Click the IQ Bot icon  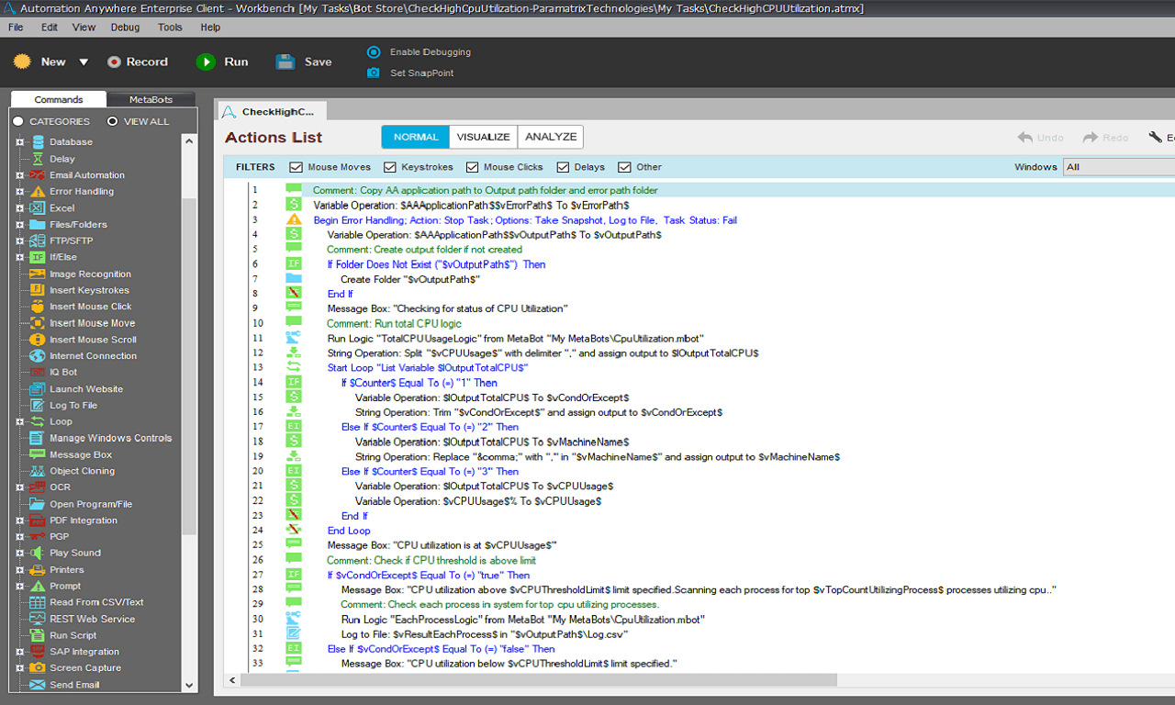[x=38, y=373]
